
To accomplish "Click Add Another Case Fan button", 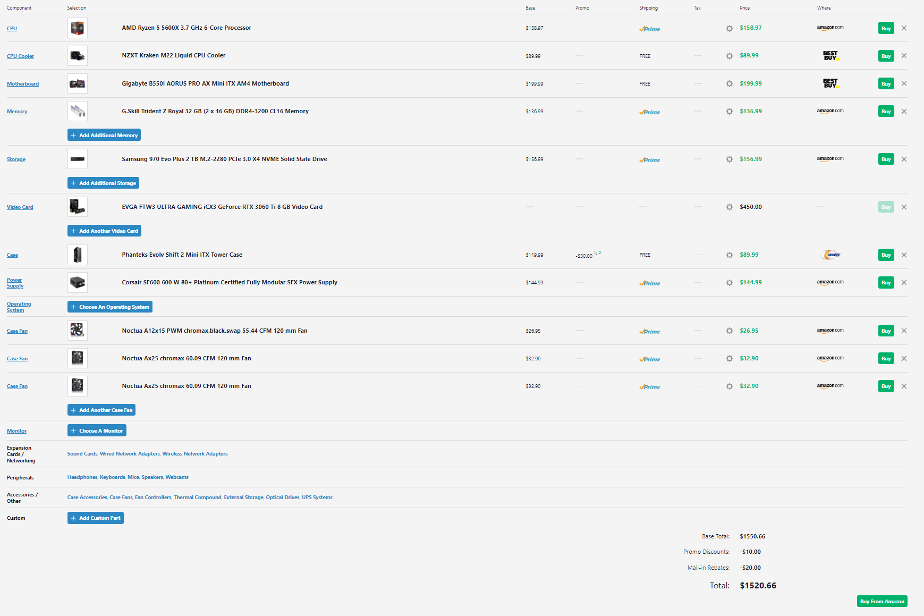I will 101,410.
